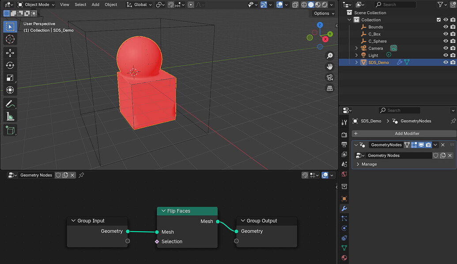The width and height of the screenshot is (457, 264).
Task: Open the viewport View menu
Action: 64,5
